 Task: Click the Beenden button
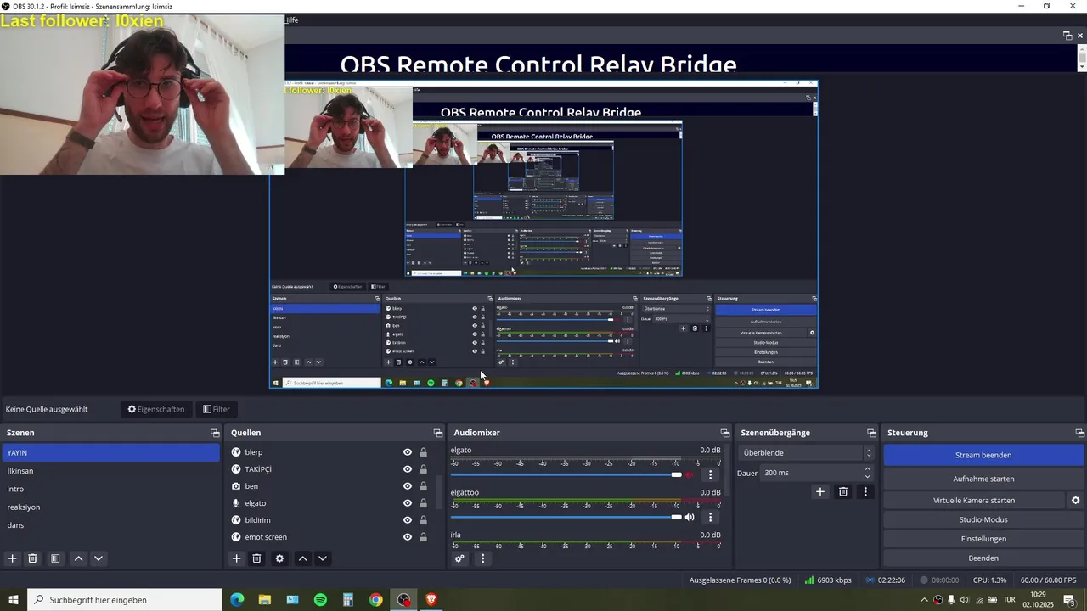pos(983,558)
